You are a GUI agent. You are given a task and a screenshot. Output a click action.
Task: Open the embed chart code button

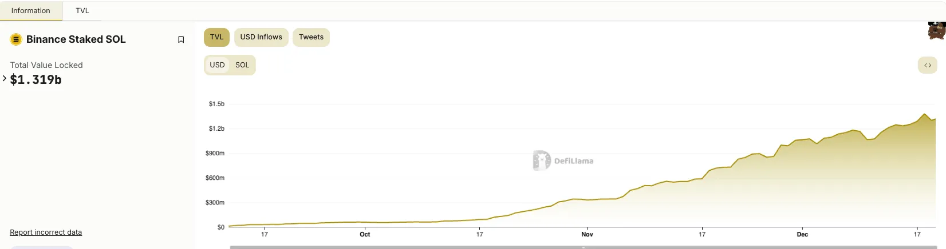[928, 65]
